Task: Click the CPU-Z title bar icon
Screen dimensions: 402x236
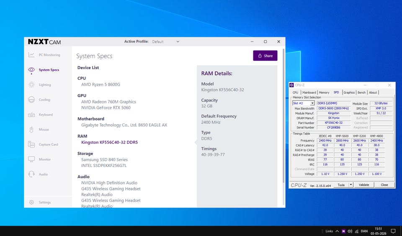Action: [x=291, y=85]
